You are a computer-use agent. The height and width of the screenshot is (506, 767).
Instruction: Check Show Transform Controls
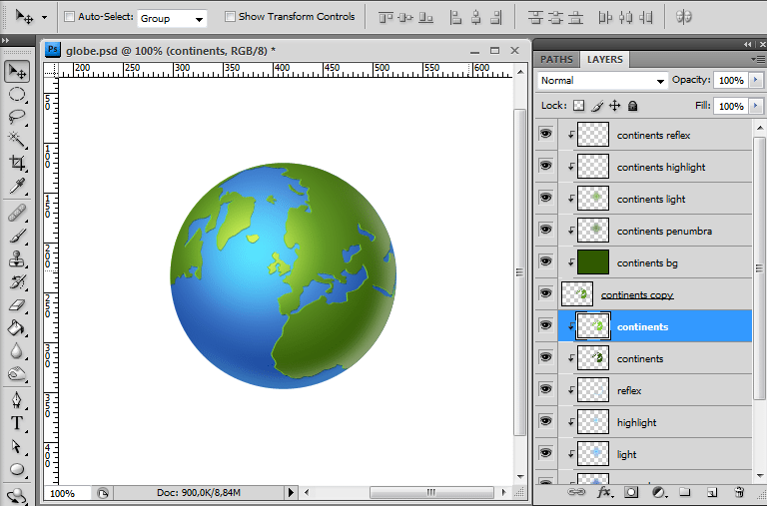click(x=231, y=17)
